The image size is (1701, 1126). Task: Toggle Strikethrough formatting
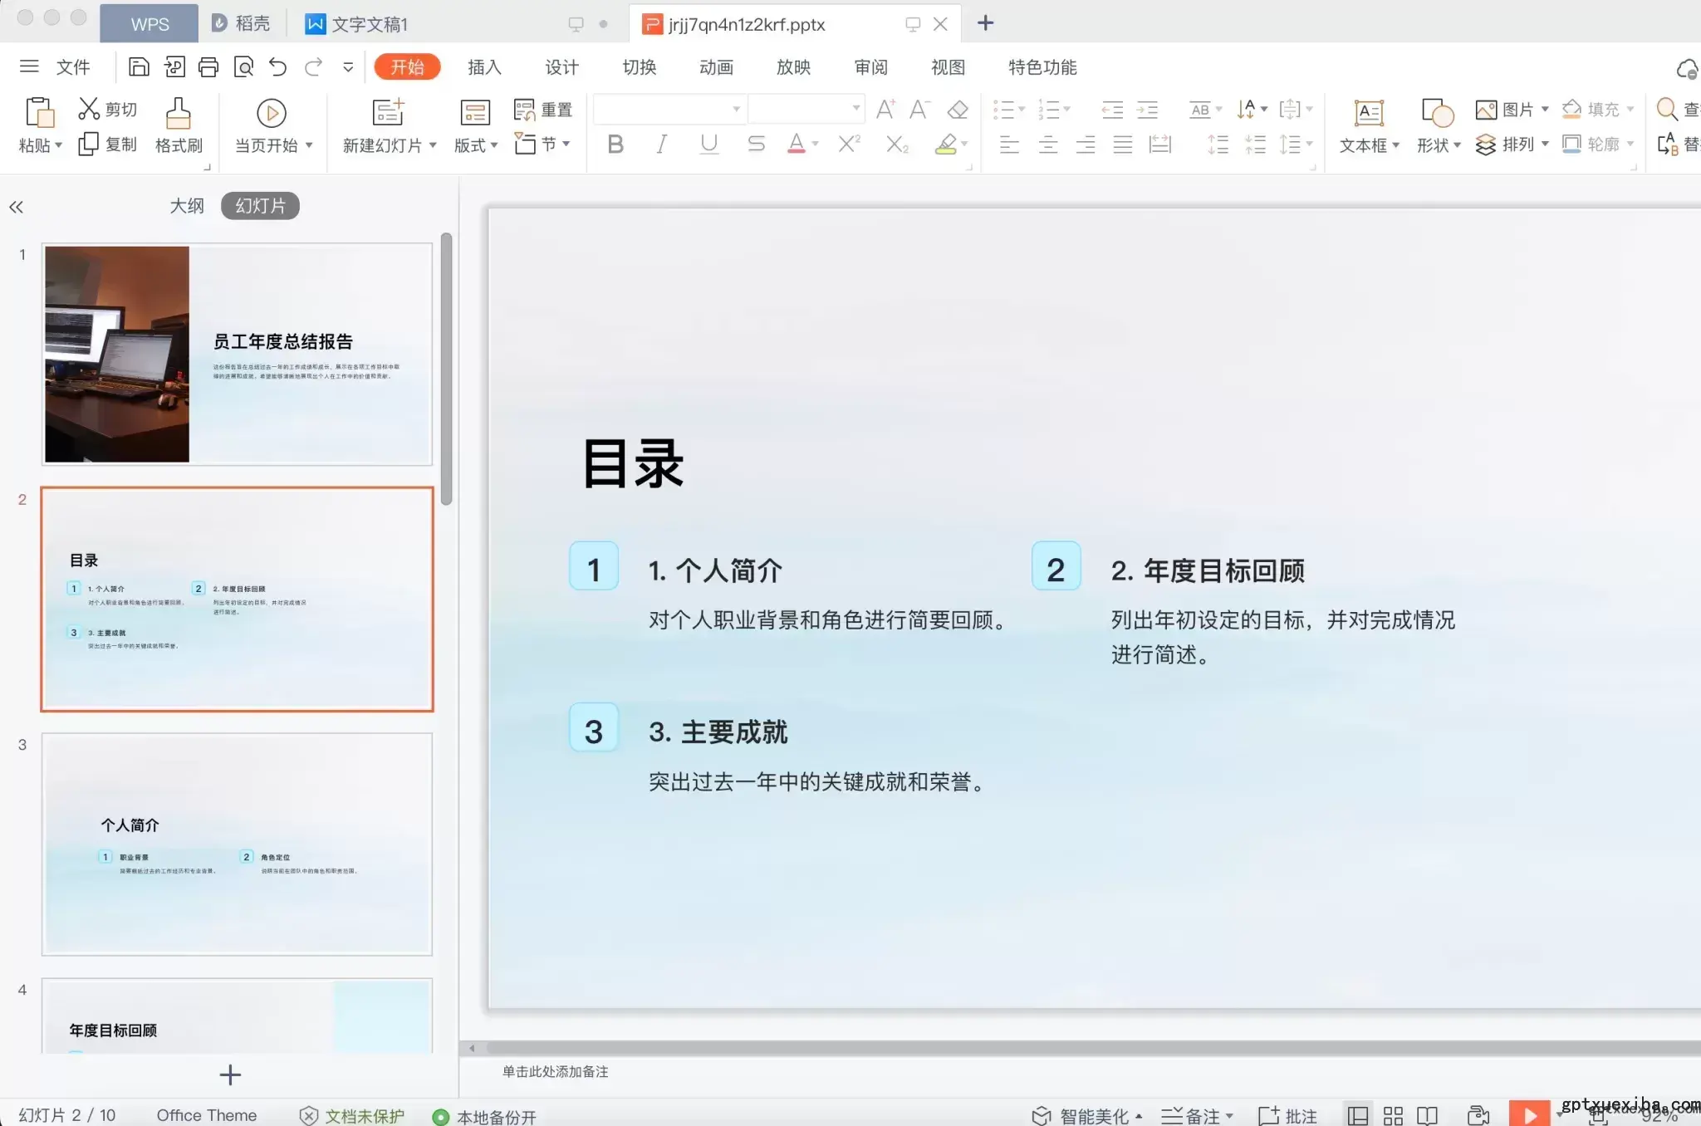(756, 144)
